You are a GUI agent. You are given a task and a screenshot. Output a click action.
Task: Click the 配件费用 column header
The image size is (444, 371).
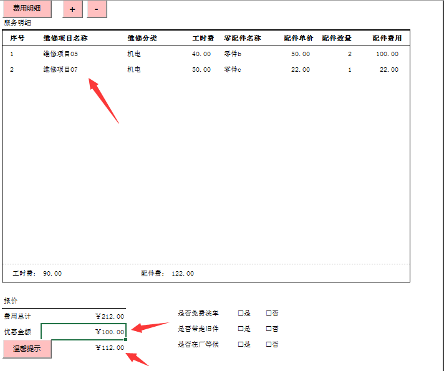click(x=387, y=38)
